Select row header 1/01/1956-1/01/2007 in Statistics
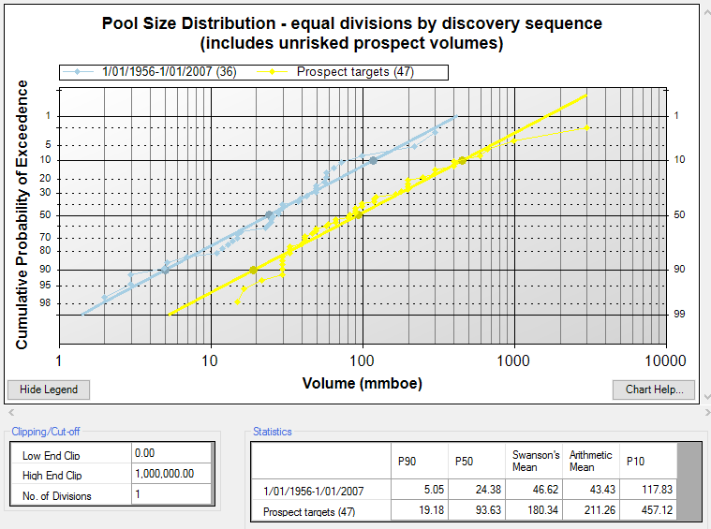Screen dimensions: 711x529 pos(321,490)
